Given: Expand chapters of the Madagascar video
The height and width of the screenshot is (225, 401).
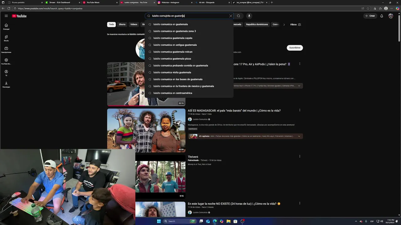Looking at the screenshot, I should click(299, 136).
